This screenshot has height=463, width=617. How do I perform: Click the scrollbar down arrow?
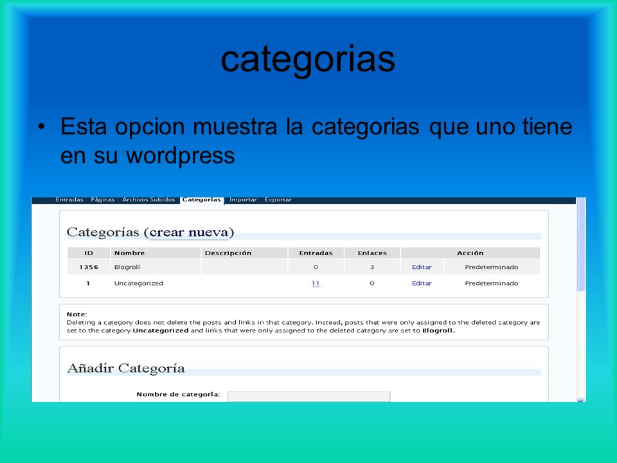pos(581,400)
